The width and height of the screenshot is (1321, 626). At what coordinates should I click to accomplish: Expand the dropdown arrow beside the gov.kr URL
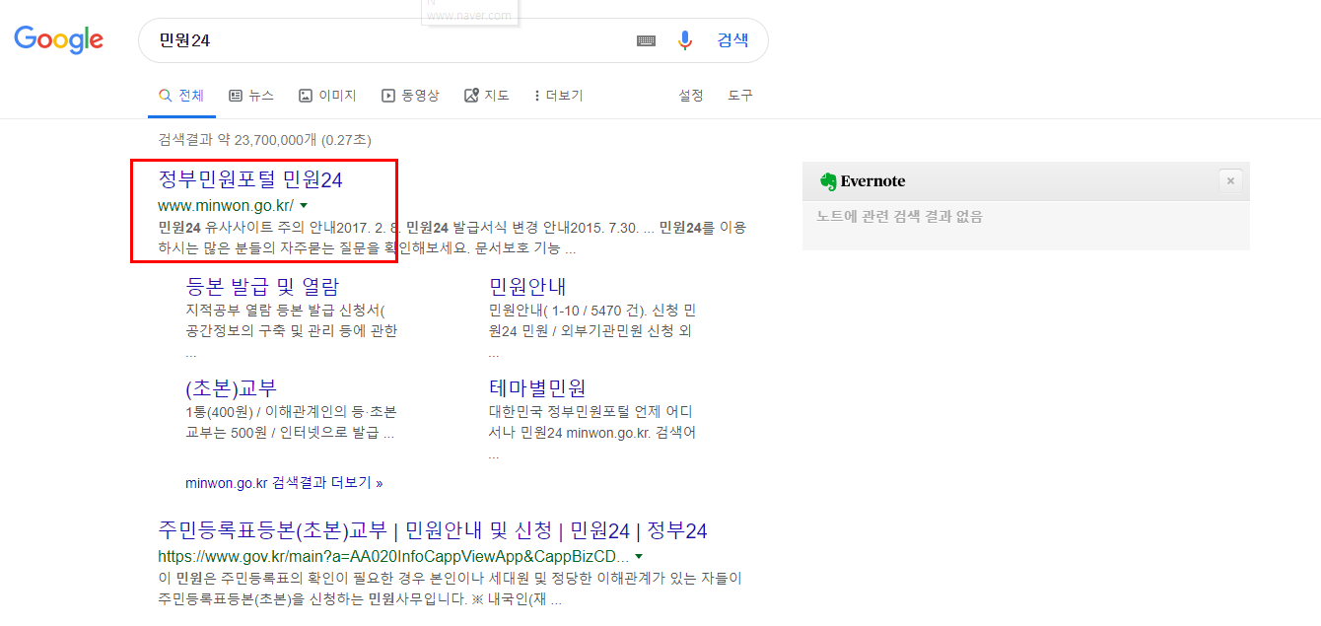pyautogui.click(x=639, y=557)
